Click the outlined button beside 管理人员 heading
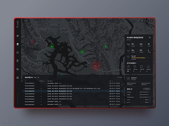Screen dimensions: 169x126 147,89
